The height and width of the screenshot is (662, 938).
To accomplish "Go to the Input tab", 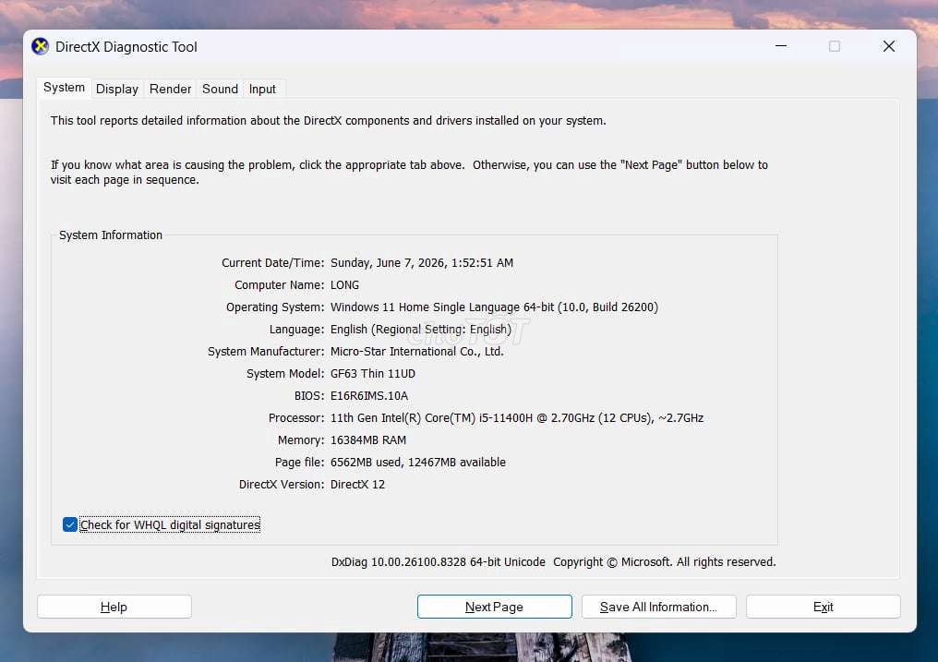I will (x=262, y=90).
